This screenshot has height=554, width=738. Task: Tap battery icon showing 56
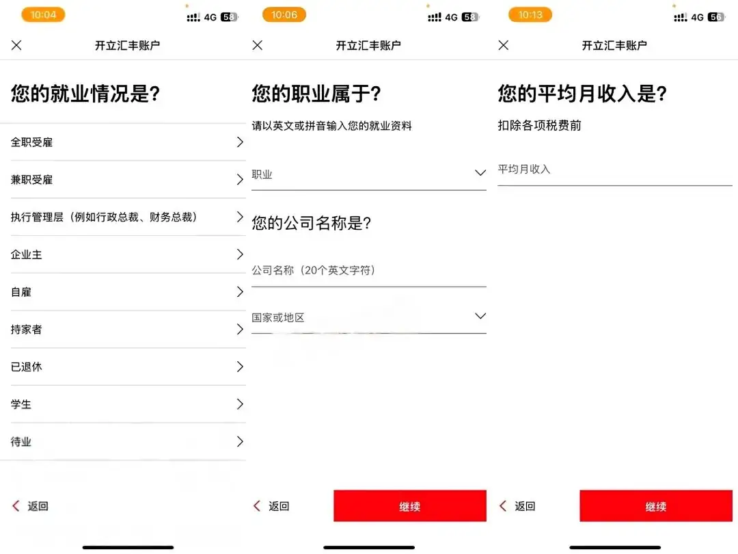[716, 17]
